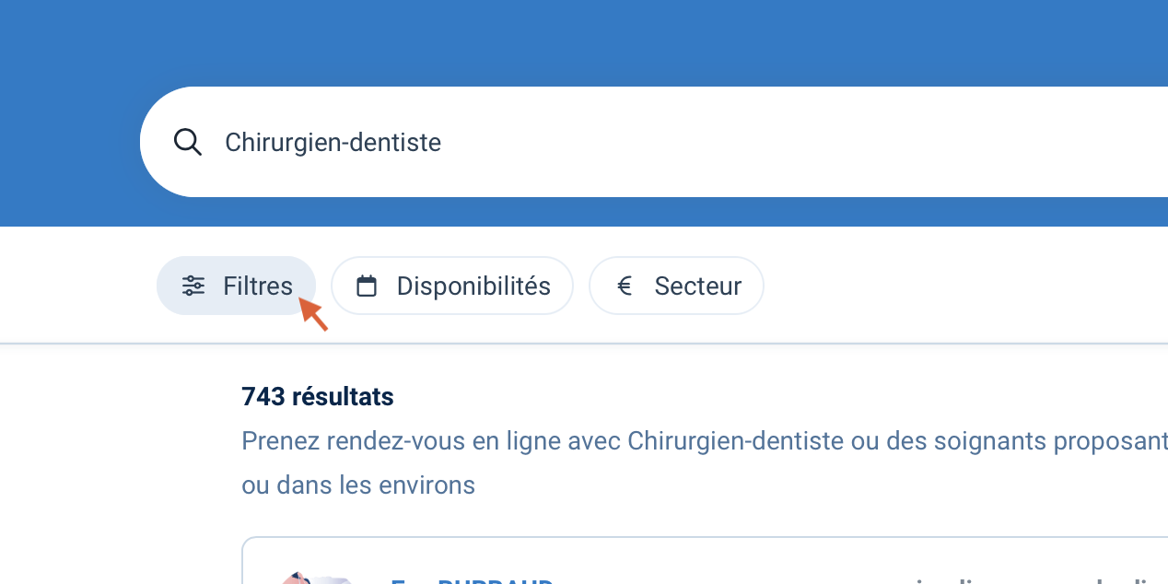Expand the Secteur filter
This screenshot has width=1168, height=584.
pyautogui.click(x=676, y=286)
